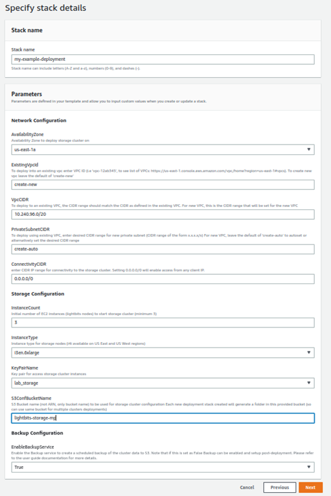The width and height of the screenshot is (331, 496).
Task: Open the KeyPairName dropdown arrow
Action: point(309,383)
